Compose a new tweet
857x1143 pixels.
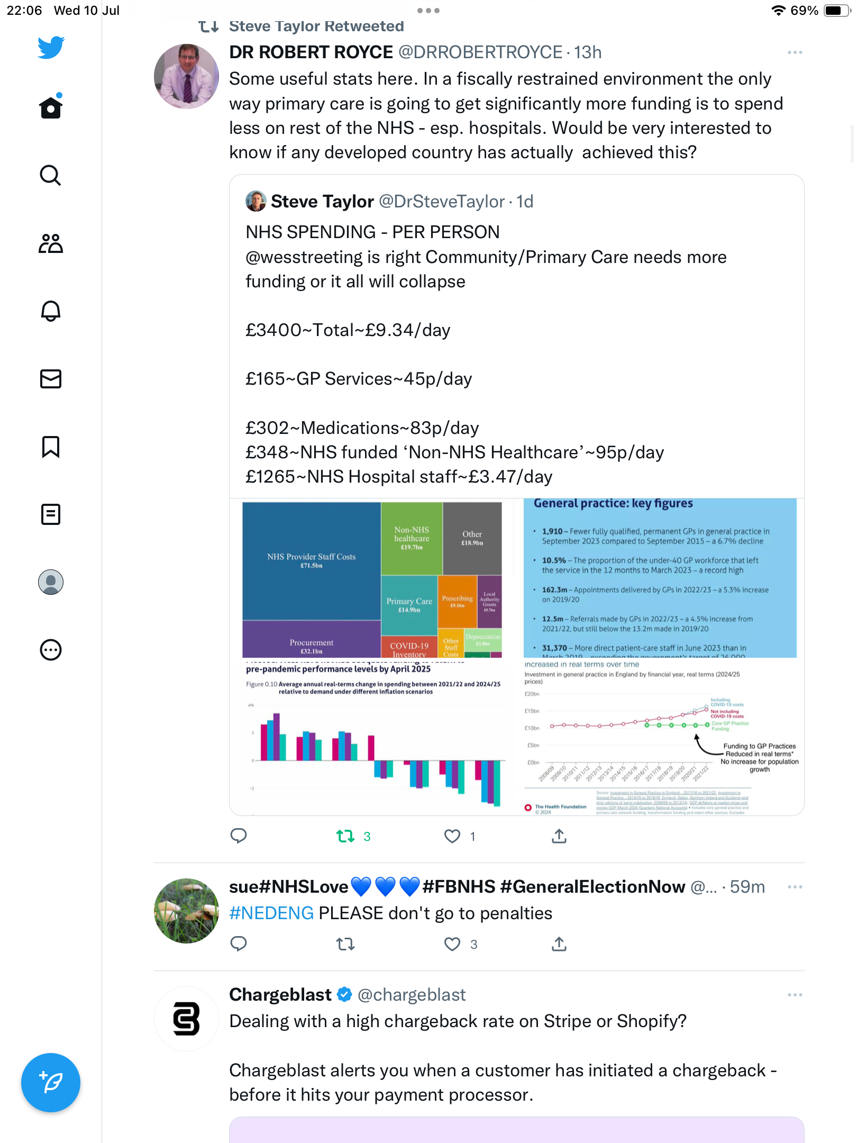pos(51,1082)
